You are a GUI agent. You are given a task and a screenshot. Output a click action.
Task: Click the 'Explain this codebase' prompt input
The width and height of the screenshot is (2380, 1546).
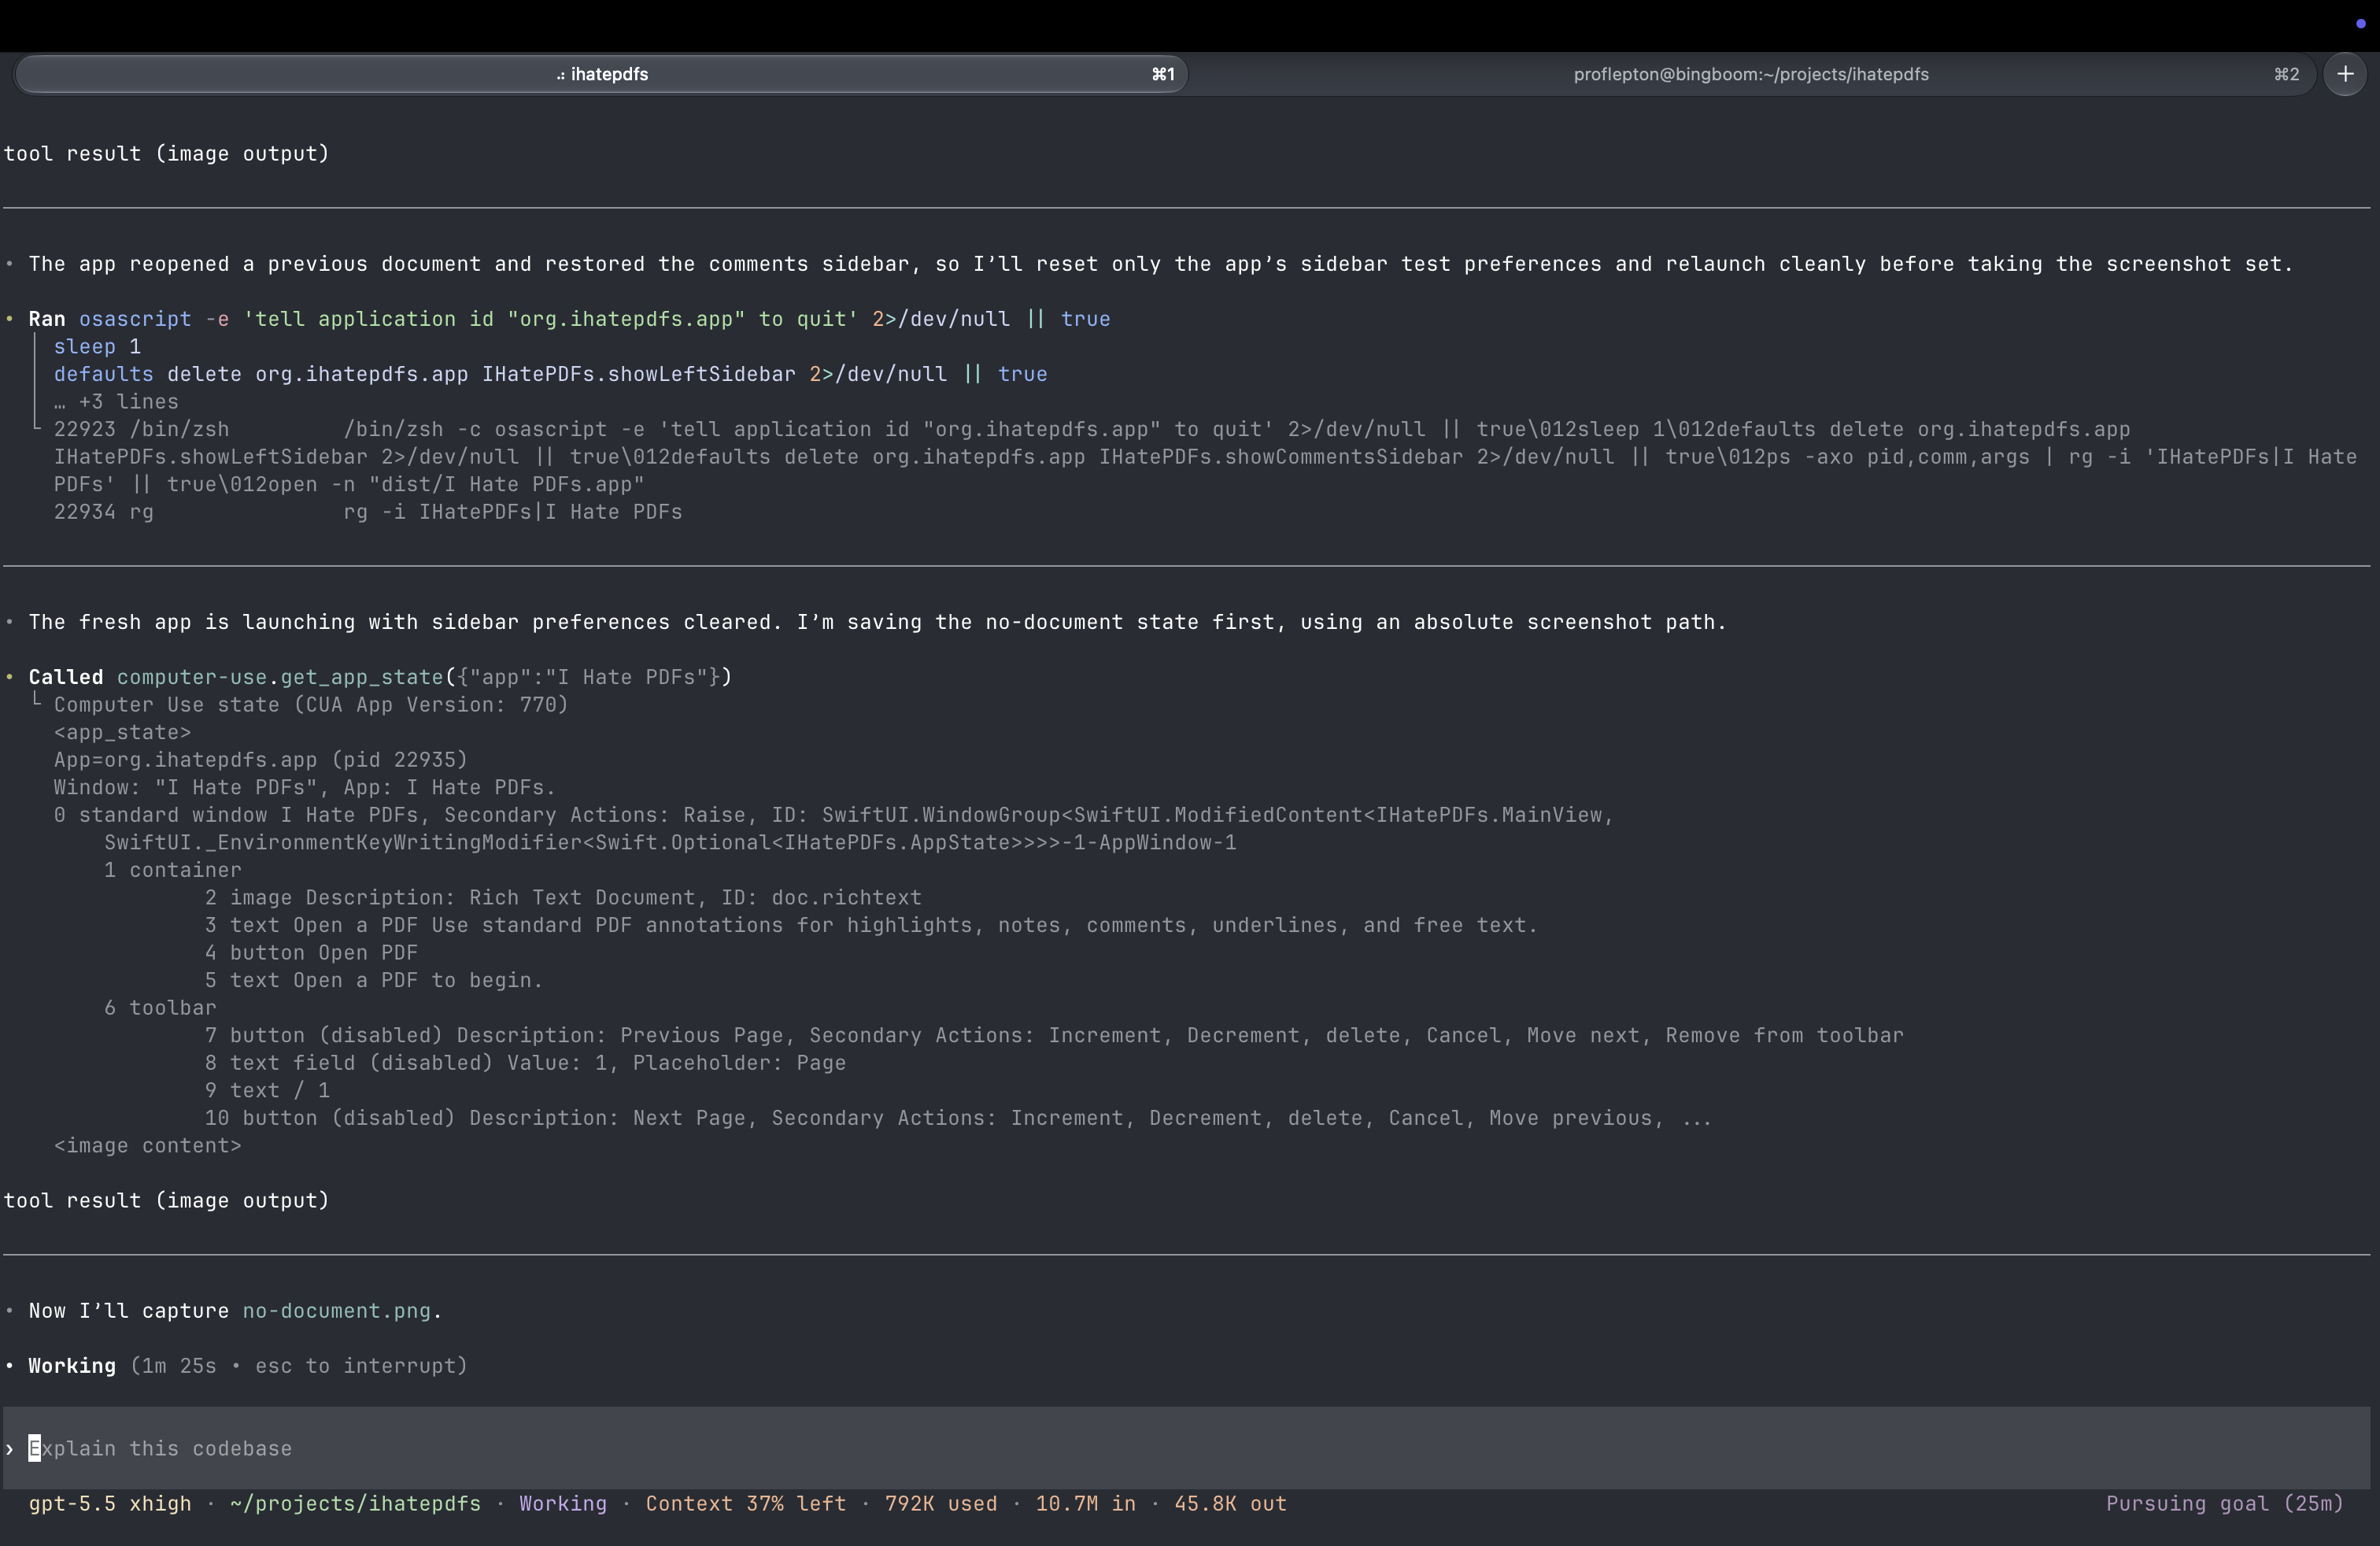point(1187,1448)
